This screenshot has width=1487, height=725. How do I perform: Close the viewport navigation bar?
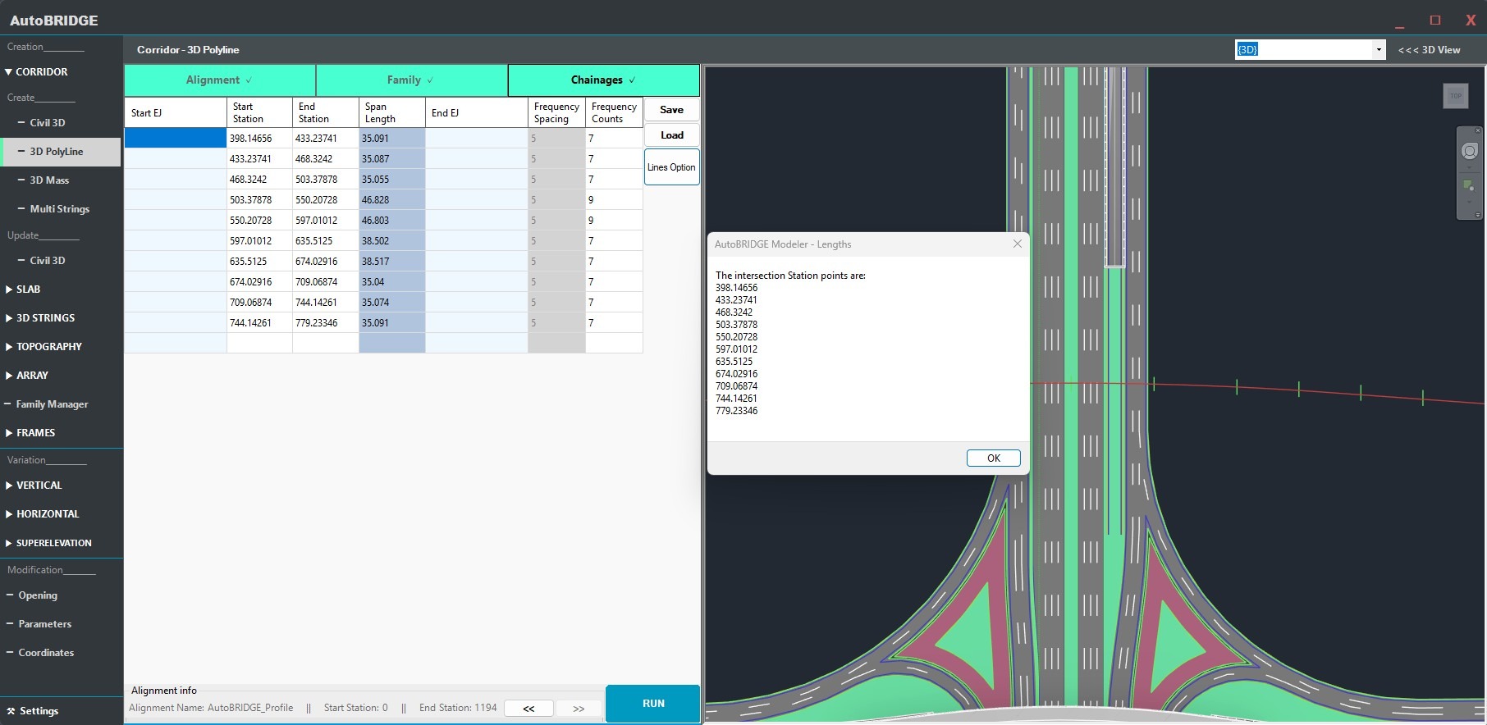pyautogui.click(x=1478, y=130)
